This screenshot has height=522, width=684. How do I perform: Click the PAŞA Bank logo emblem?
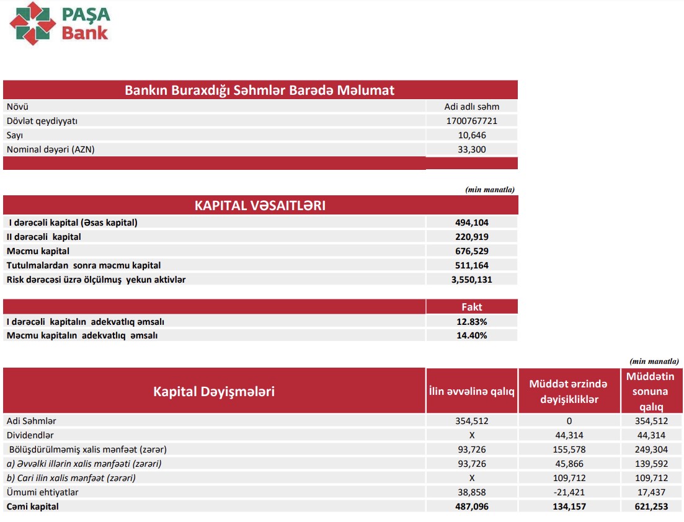(x=32, y=24)
